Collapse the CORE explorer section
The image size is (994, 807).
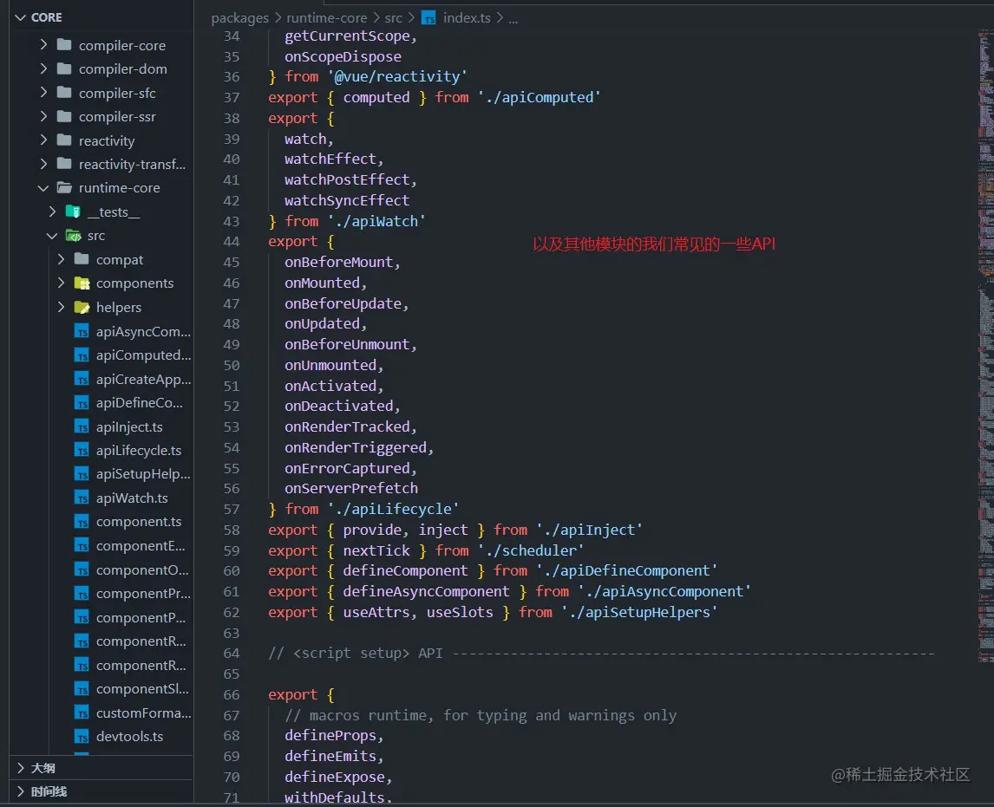[20, 17]
